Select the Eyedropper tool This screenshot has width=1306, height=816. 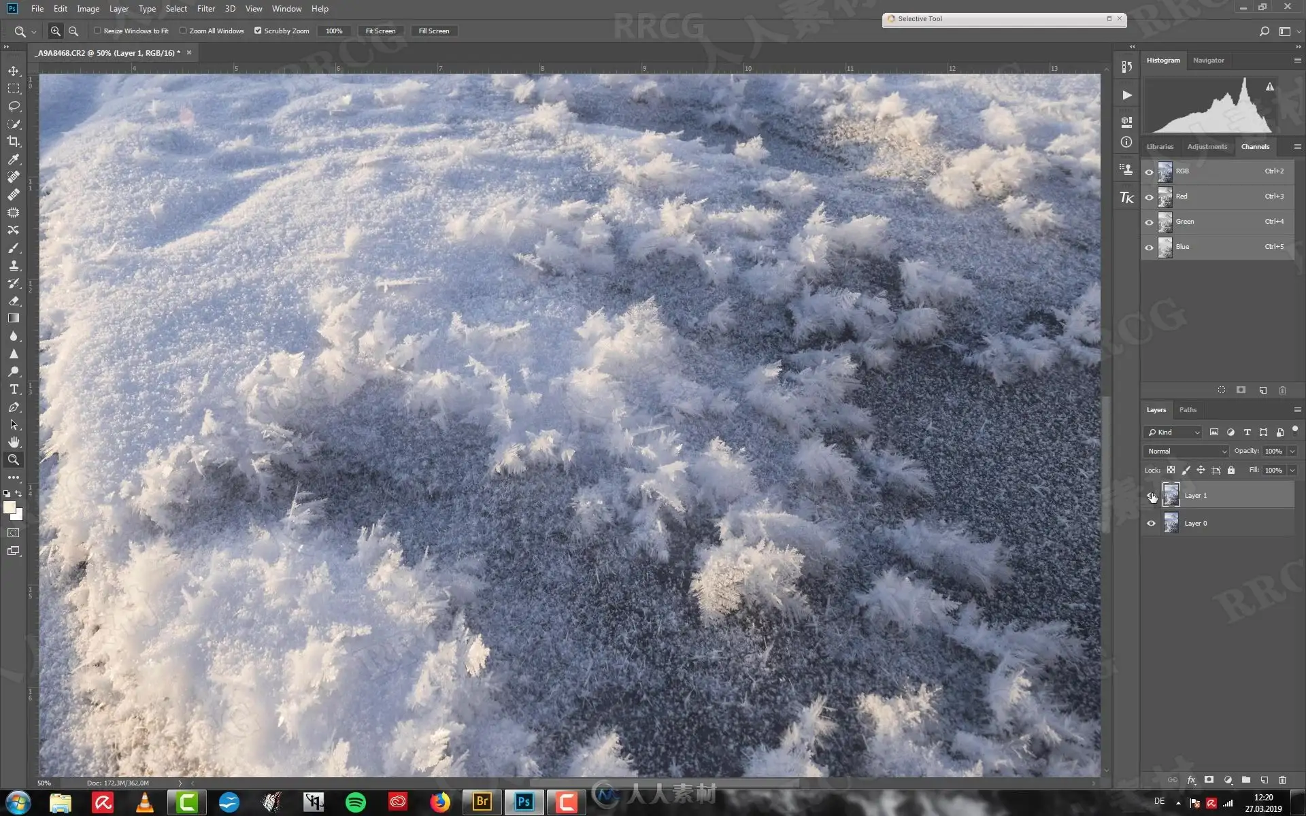point(14,159)
